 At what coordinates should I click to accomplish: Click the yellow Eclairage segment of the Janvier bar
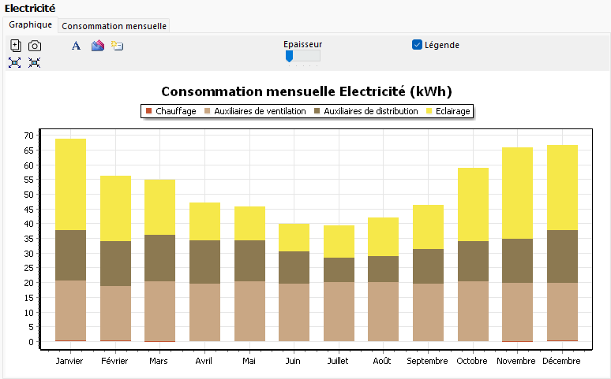coord(70,184)
